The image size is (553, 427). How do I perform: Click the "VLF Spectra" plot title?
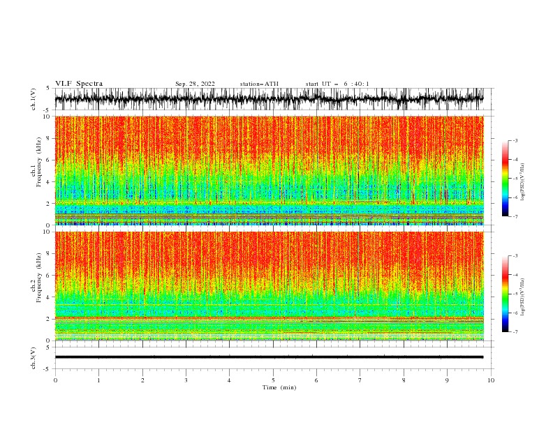point(79,84)
